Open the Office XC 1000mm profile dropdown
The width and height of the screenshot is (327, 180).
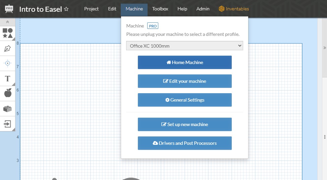184,46
